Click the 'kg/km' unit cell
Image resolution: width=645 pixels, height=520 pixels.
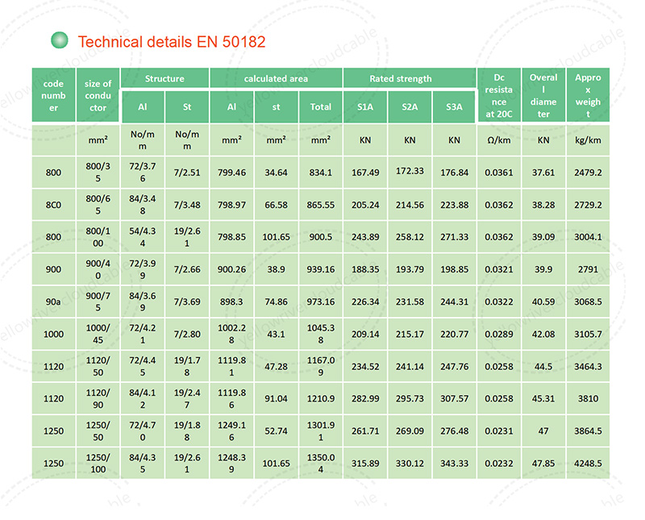click(589, 140)
